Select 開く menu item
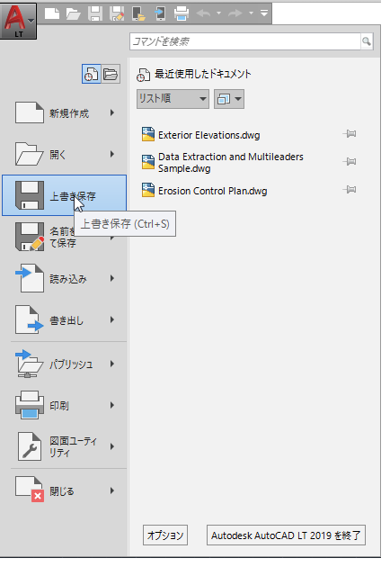 pyautogui.click(x=65, y=155)
